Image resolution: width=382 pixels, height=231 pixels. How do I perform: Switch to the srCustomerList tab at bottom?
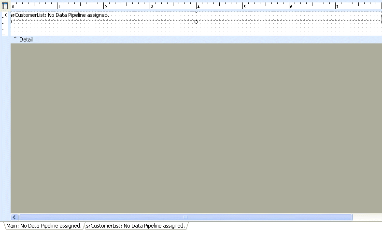point(136,226)
